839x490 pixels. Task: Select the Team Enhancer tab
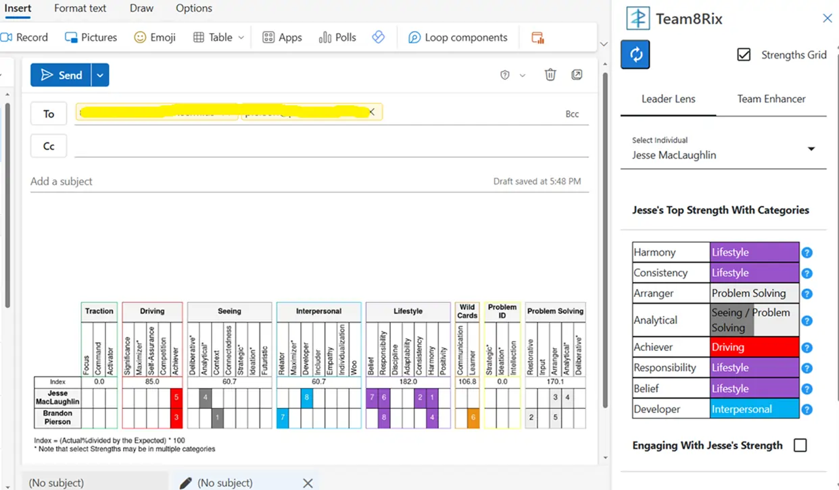(771, 99)
